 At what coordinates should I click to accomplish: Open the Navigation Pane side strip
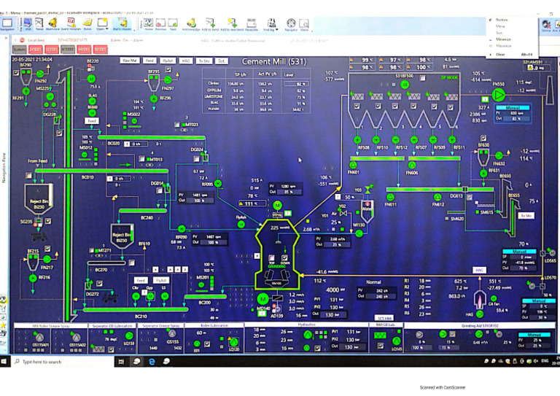(4, 168)
